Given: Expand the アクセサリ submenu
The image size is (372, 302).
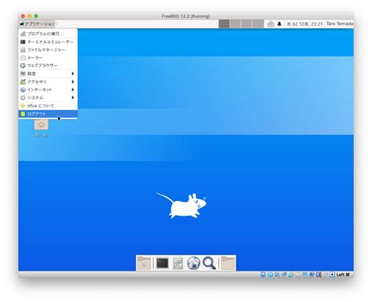Looking at the screenshot, I should [x=48, y=82].
